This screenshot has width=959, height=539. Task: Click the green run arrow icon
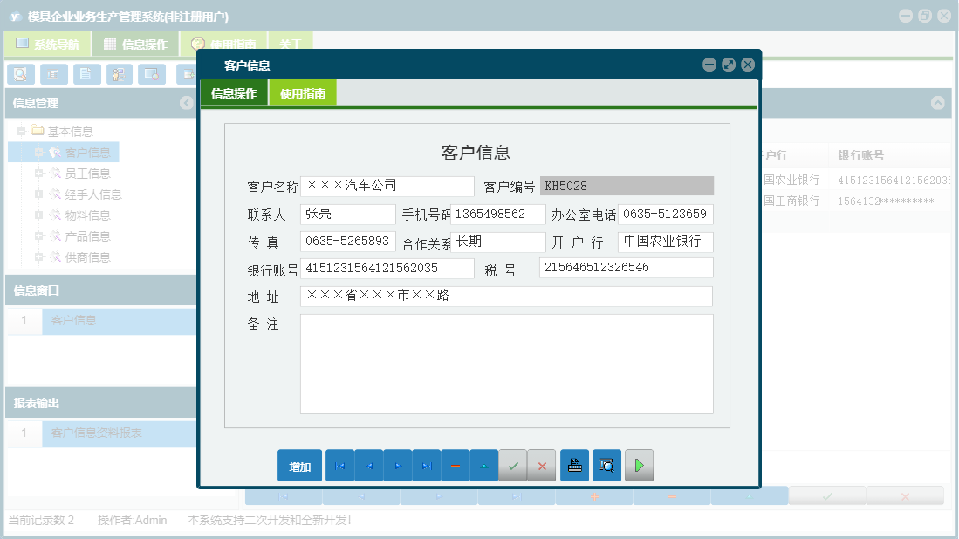tap(638, 465)
